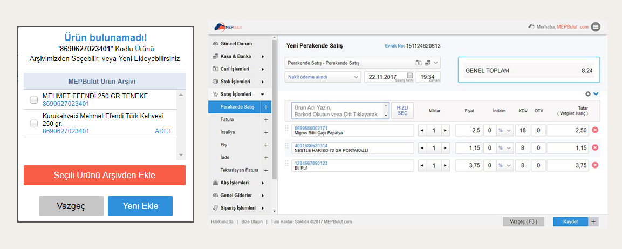
Task: Open the Bize Ulaşın footer link
Action: tap(252, 222)
